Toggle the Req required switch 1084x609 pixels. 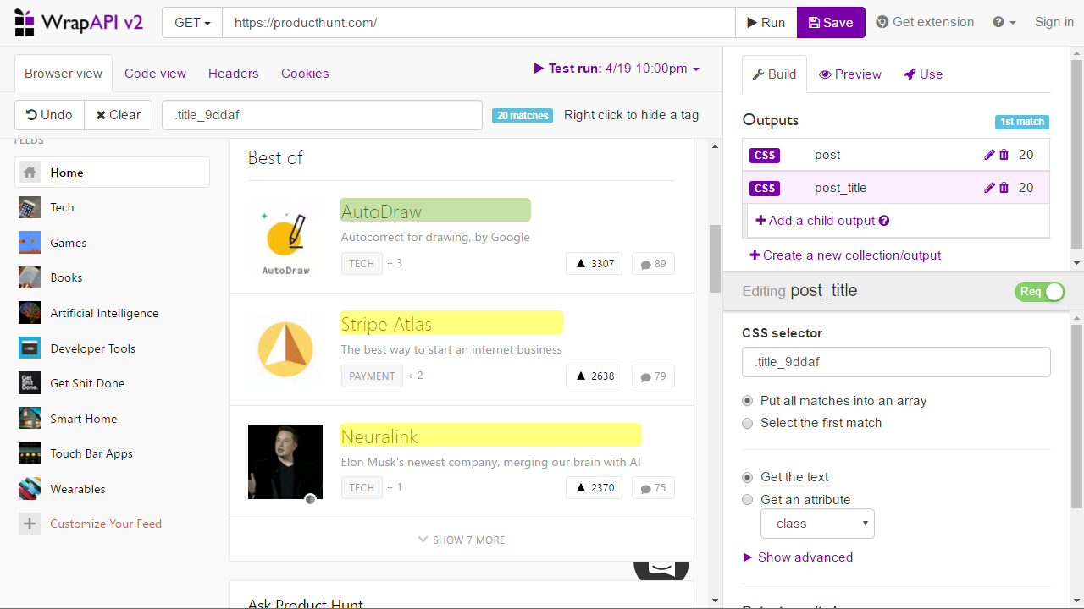(1040, 292)
